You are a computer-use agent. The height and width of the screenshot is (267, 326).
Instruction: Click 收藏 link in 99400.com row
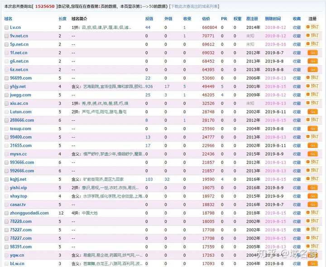(x=297, y=137)
